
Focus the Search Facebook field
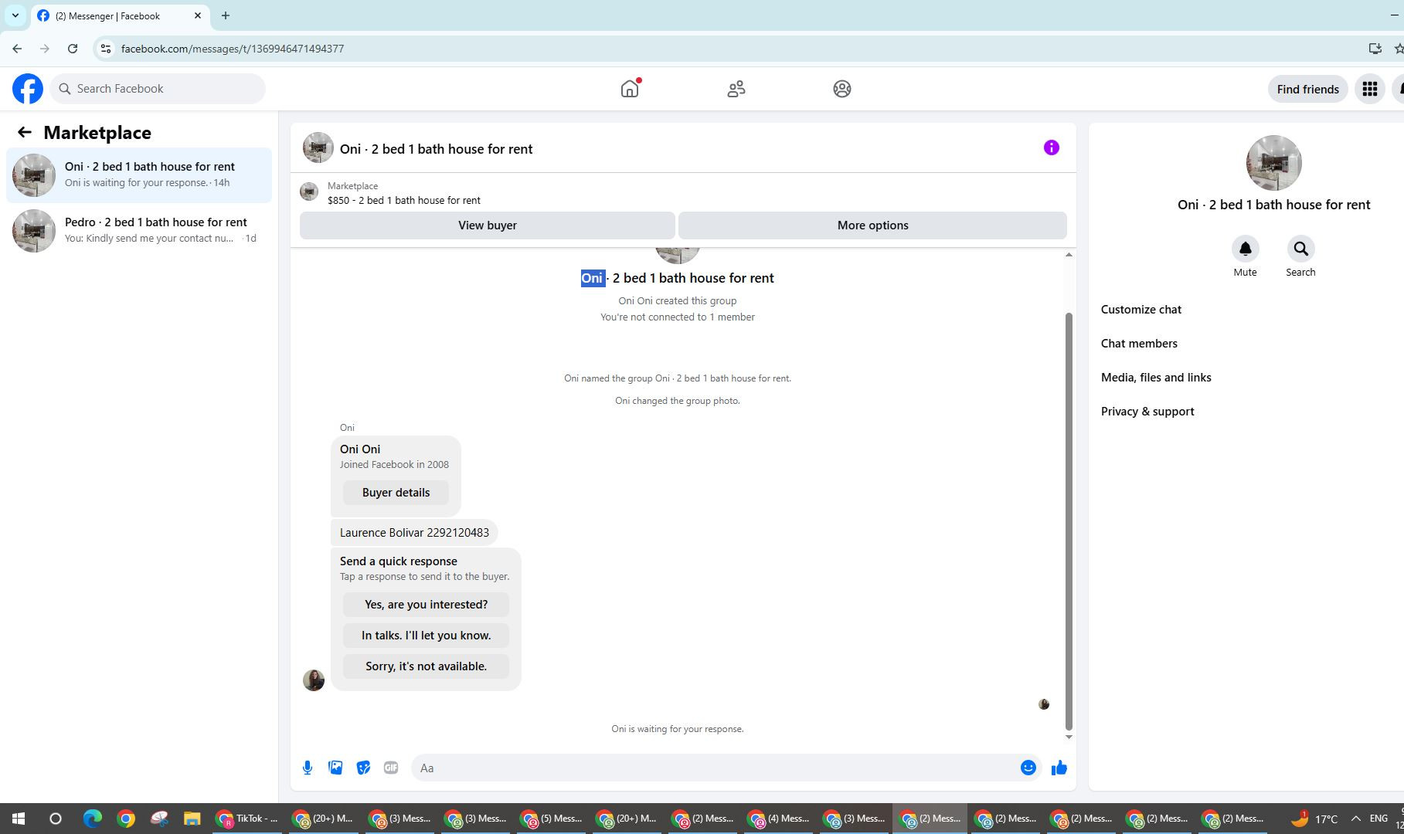coord(158,89)
